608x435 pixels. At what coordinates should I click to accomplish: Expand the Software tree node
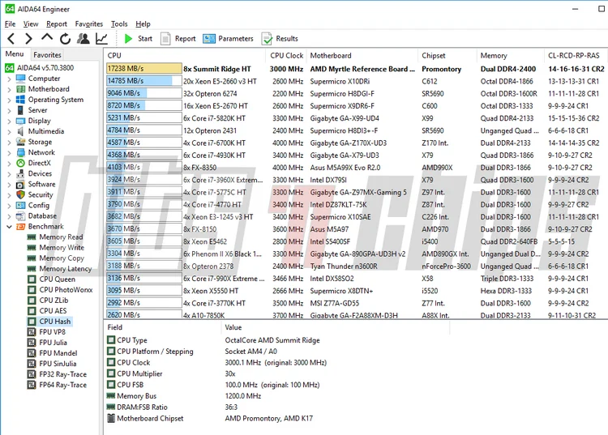tap(9, 185)
